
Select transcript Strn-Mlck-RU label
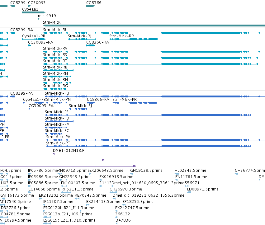coord(55,30)
